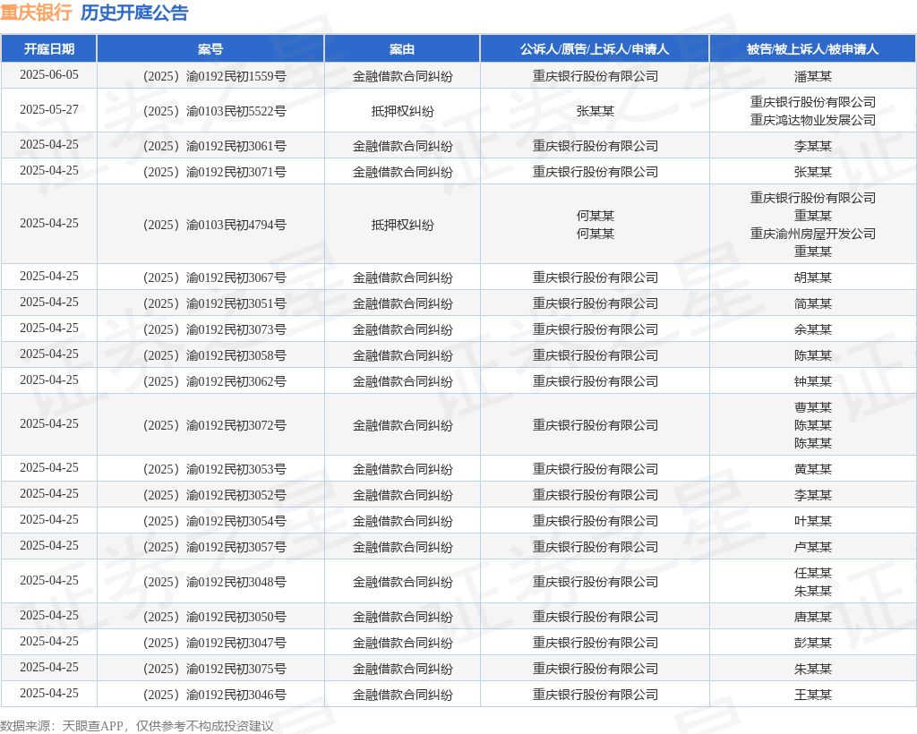
Task: Click case number 渝0192民初3062号
Action: (236, 381)
